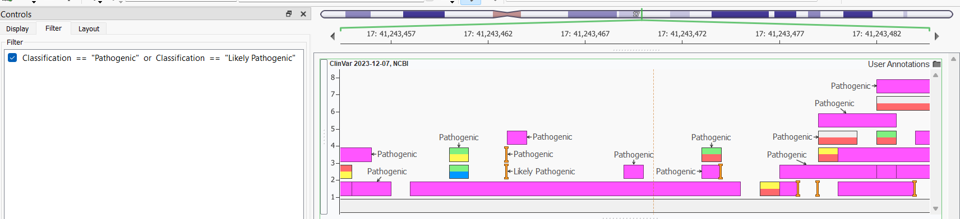Image resolution: width=960 pixels, height=219 pixels.
Task: Open the Display tab in Controls
Action: click(x=17, y=28)
